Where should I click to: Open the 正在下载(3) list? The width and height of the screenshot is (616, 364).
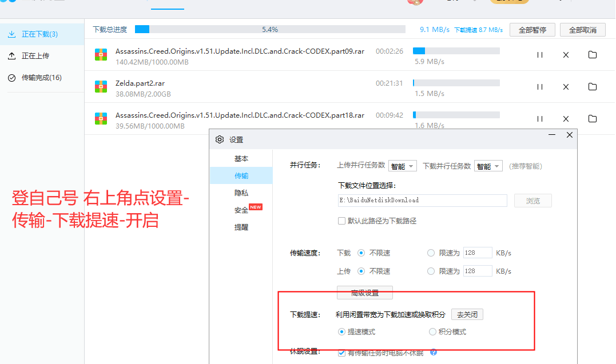tap(42, 34)
